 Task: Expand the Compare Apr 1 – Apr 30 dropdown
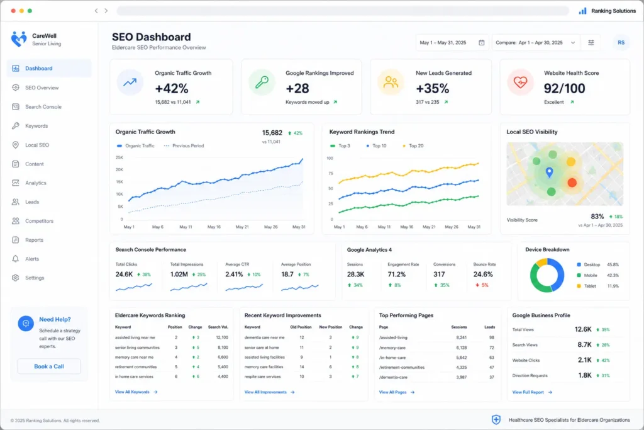pos(536,43)
